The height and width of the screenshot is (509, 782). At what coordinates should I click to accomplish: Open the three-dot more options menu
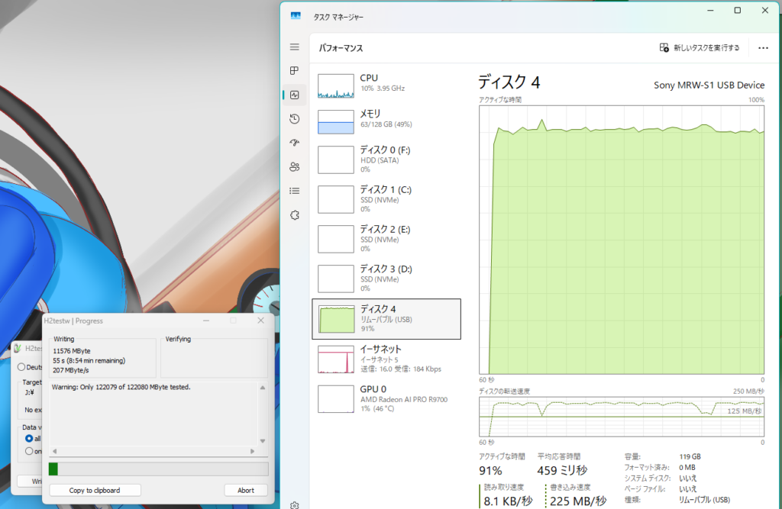[x=763, y=48]
